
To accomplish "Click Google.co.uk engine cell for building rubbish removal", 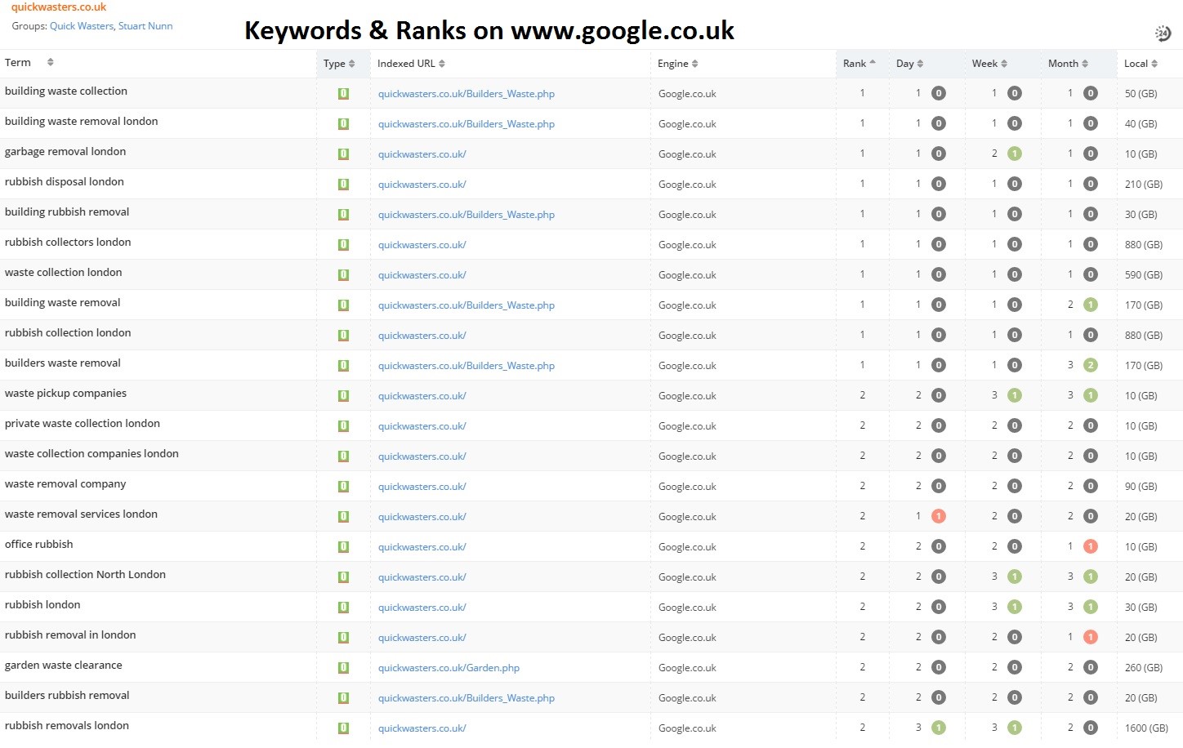I will coord(687,215).
